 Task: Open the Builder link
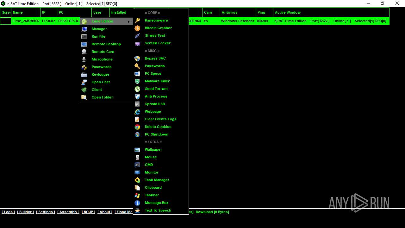coord(25,212)
